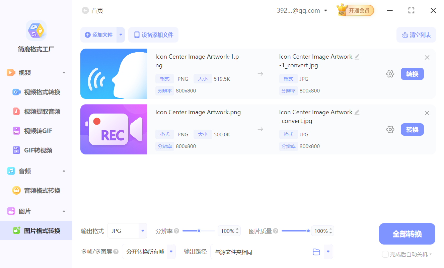Click 全部转换 to convert all files
Screen dimensions: 444x268
407,233
